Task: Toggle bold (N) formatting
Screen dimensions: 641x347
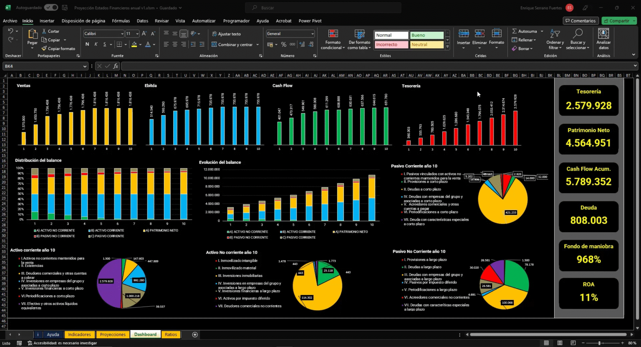Action: (87, 44)
